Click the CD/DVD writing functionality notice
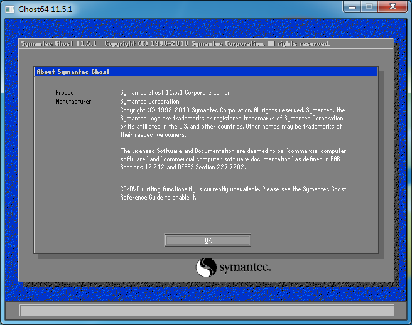 (232, 193)
